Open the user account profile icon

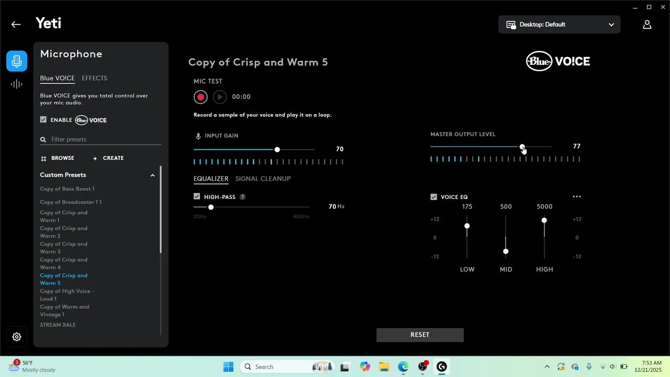(647, 25)
